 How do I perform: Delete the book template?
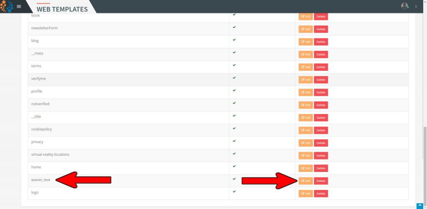pyautogui.click(x=321, y=17)
